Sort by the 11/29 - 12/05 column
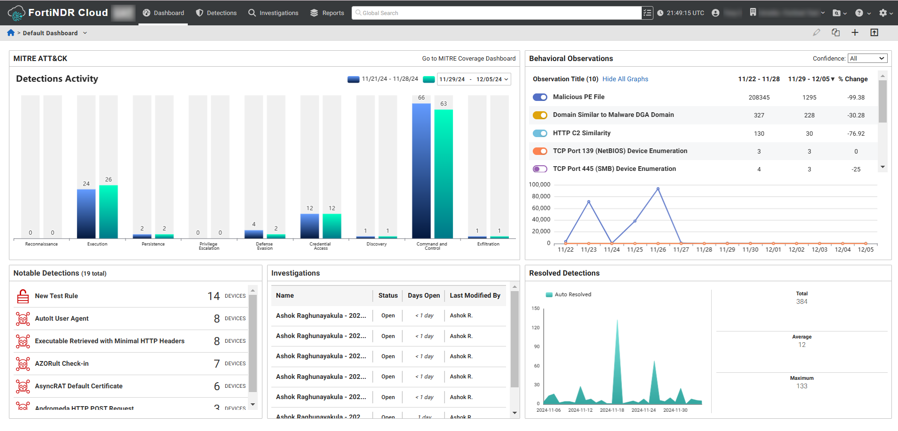This screenshot has height=431, width=898. (x=811, y=79)
